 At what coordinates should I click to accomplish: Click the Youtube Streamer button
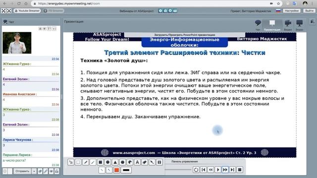pyautogui.click(x=27, y=11)
